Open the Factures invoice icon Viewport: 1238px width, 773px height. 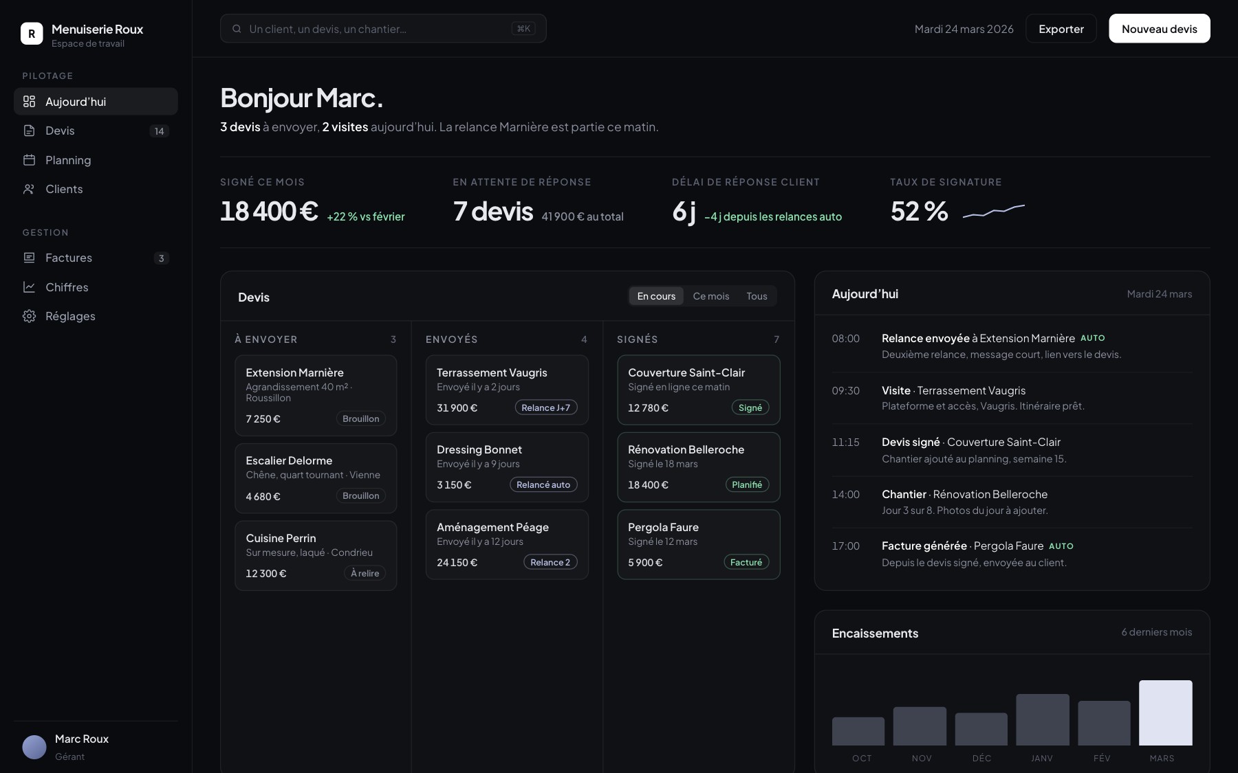(x=29, y=258)
